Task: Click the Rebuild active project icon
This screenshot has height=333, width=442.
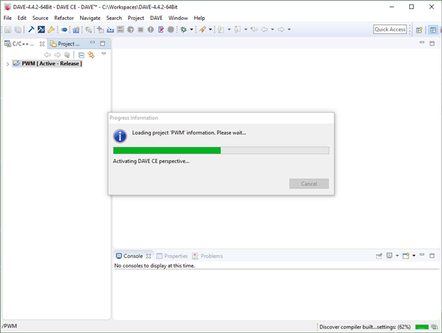Action: pos(41,29)
